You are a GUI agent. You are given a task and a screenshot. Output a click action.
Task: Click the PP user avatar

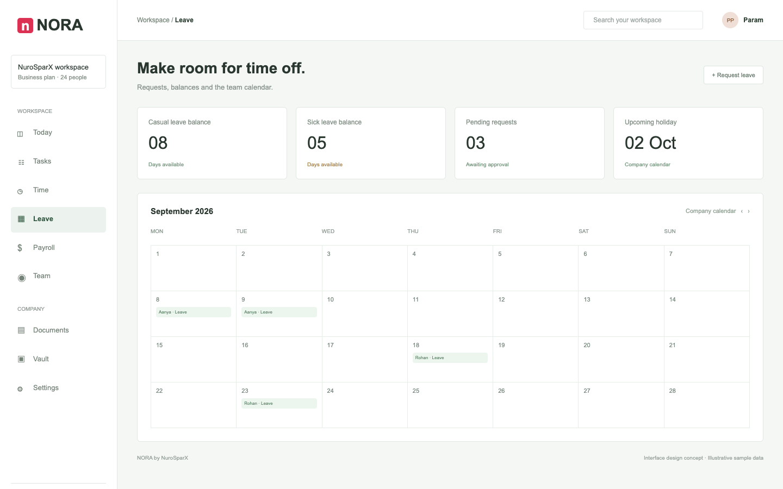click(x=730, y=20)
